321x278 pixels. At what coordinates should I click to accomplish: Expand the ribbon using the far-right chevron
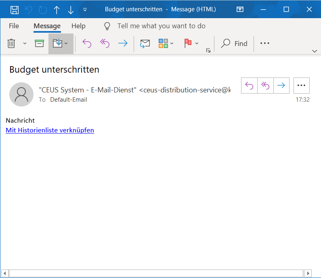click(x=315, y=51)
